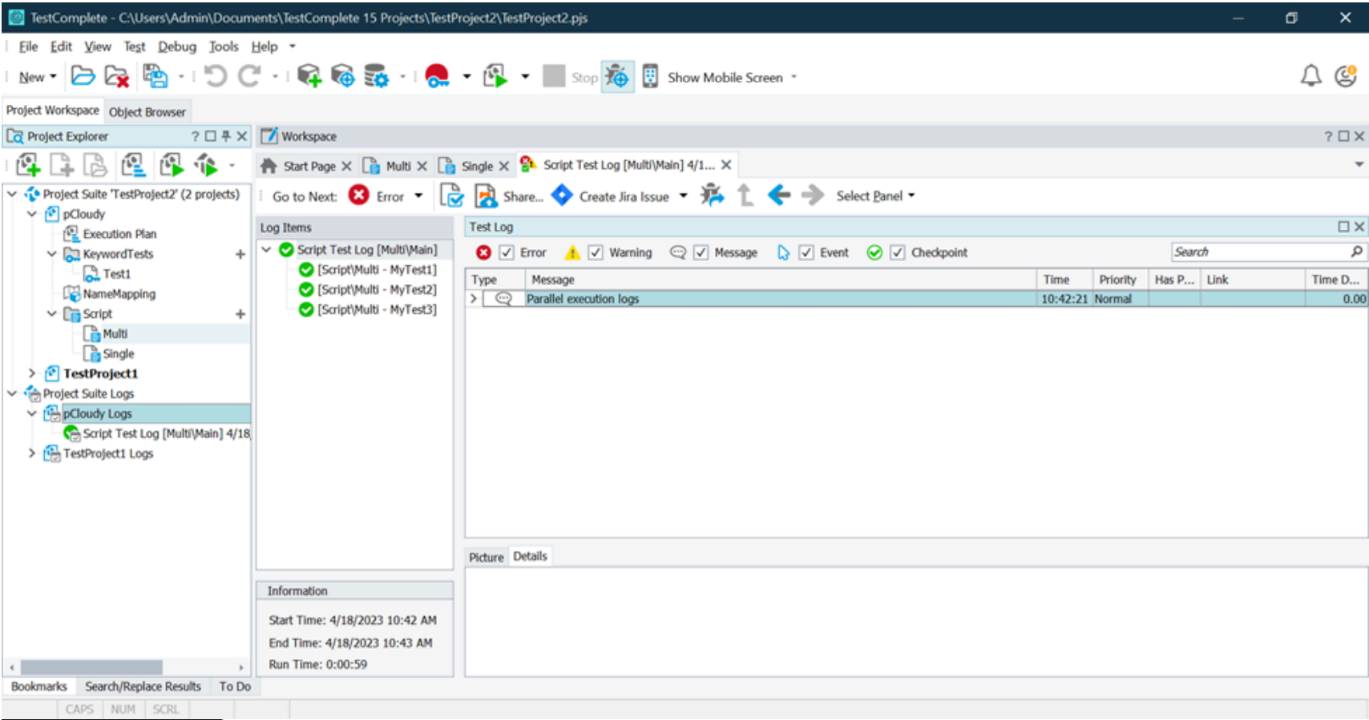The image size is (1369, 720).
Task: Click the red Record test icon
Action: [x=437, y=77]
